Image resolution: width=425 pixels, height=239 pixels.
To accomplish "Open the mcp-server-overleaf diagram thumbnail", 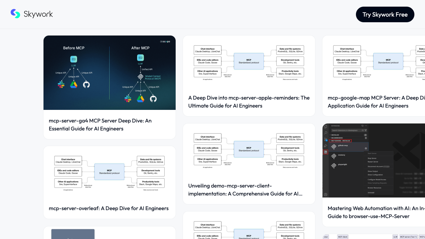I will (110, 172).
